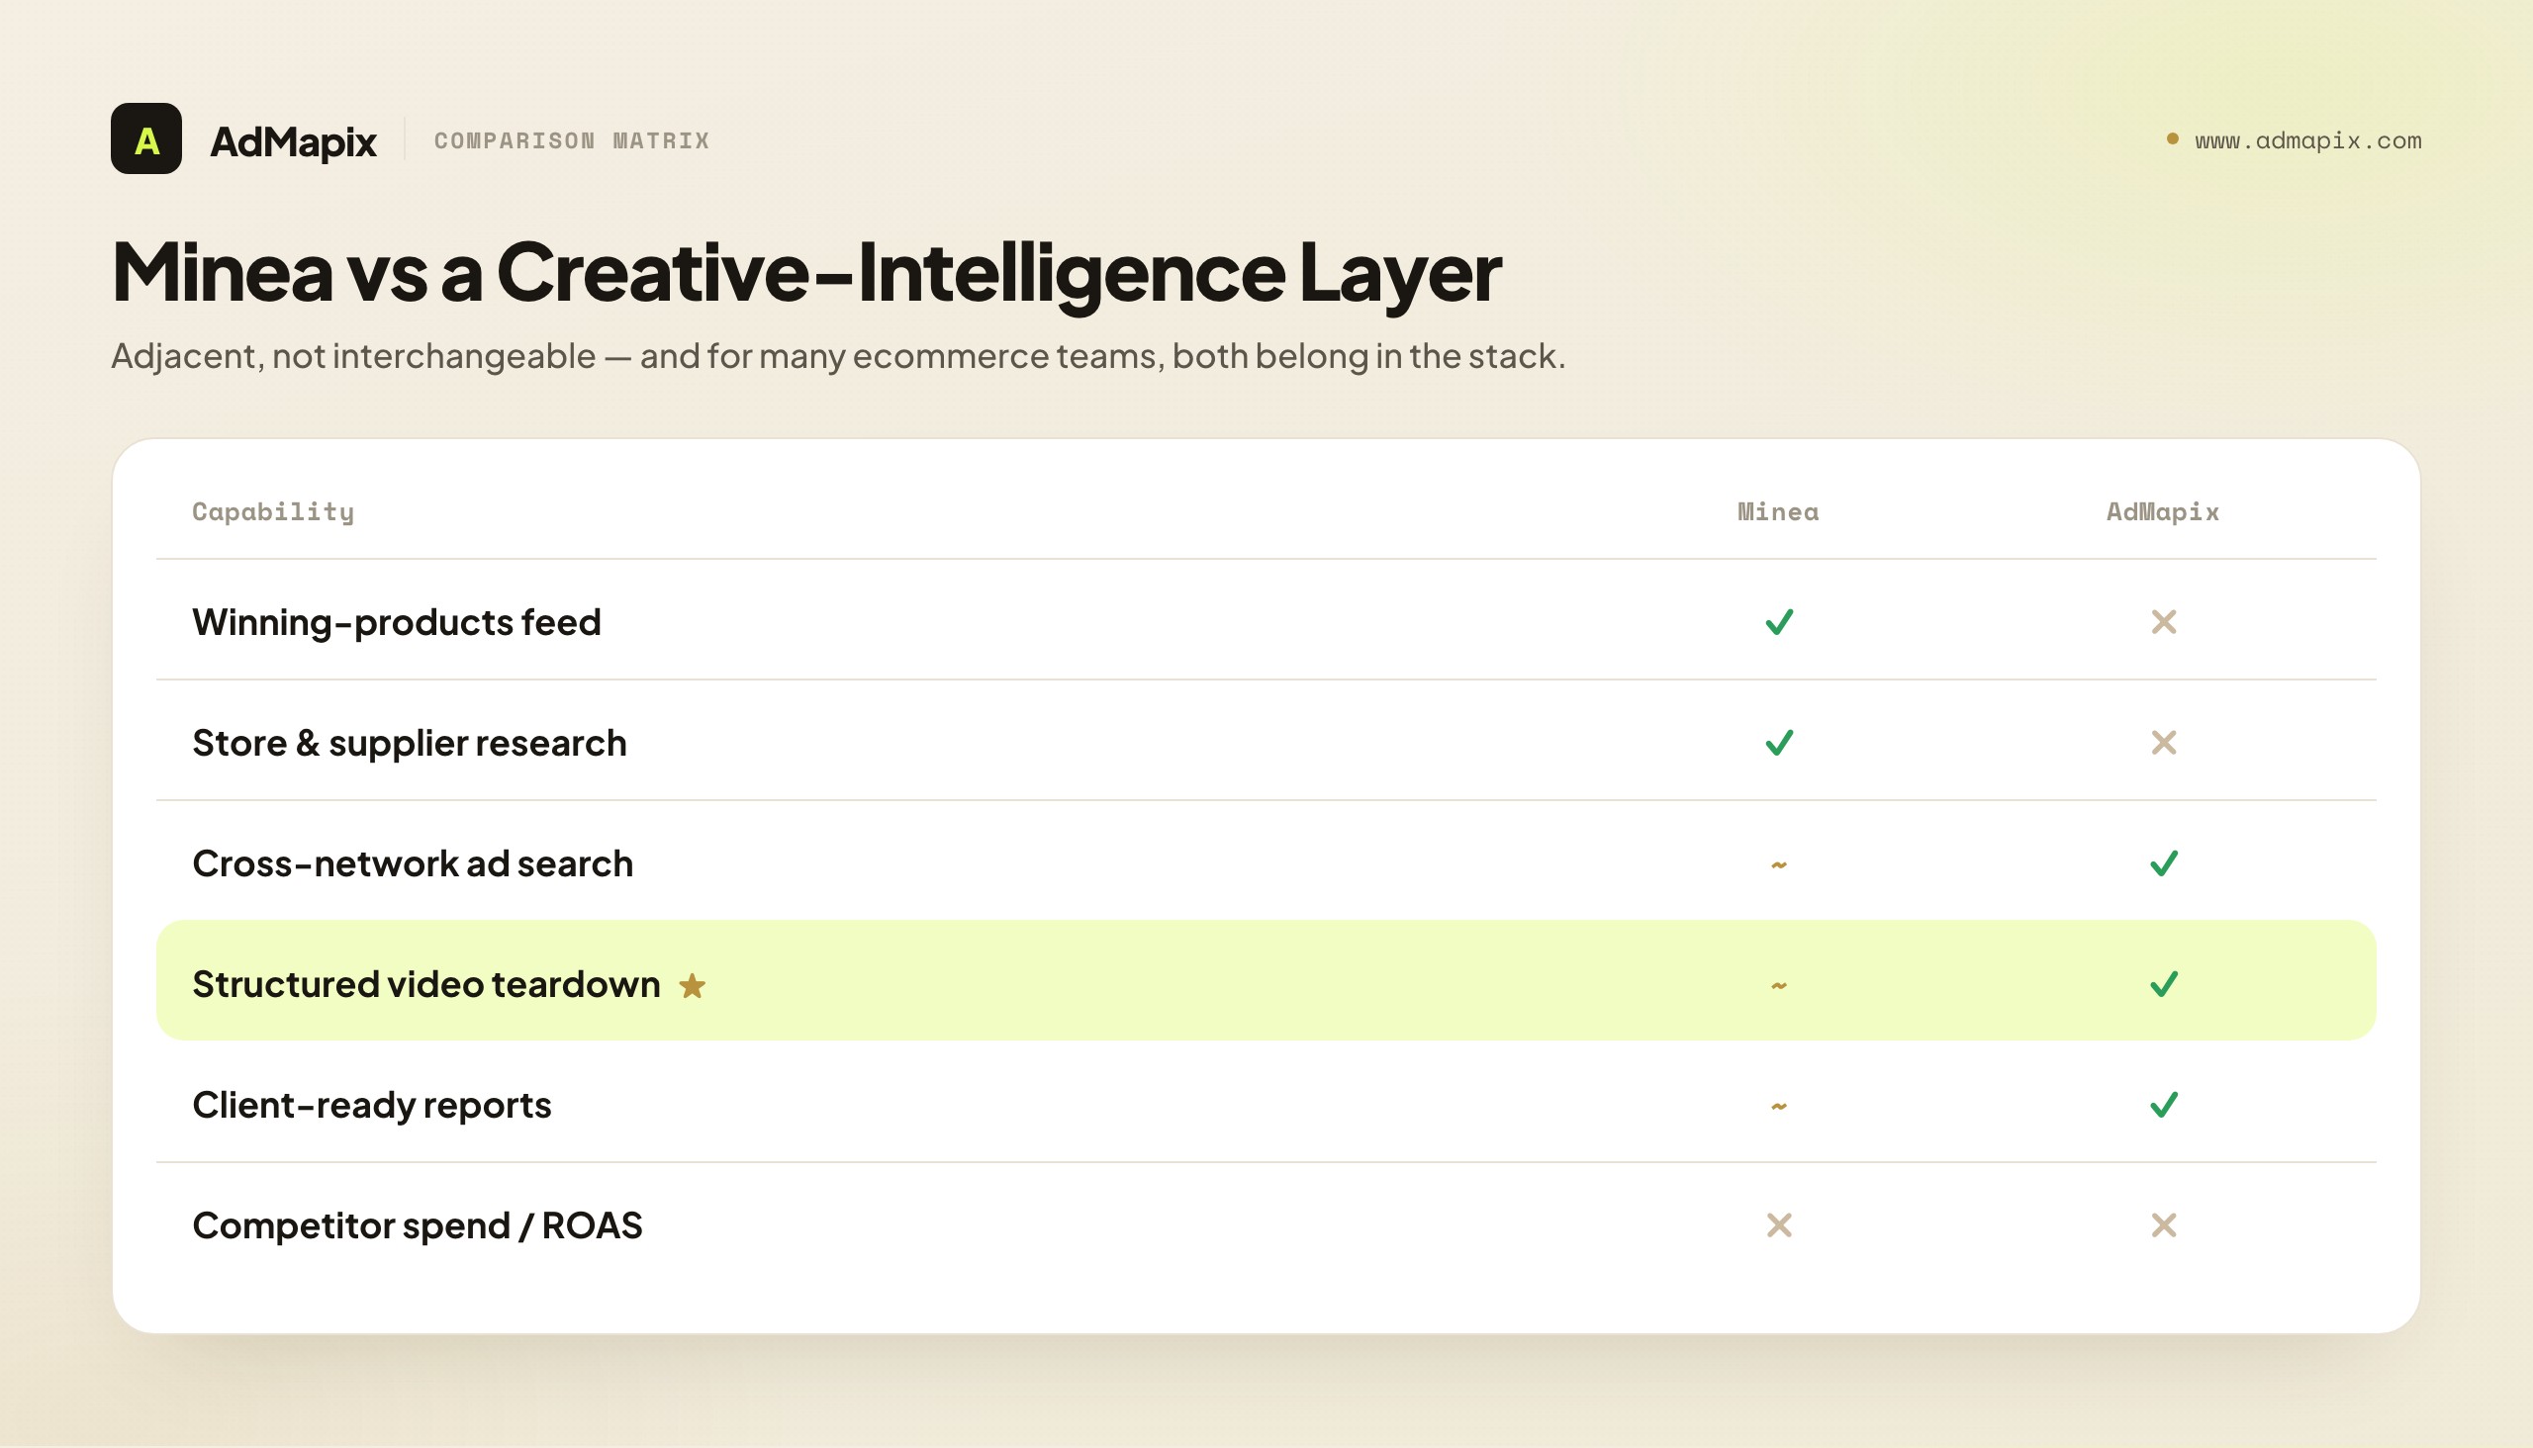
Task: Click the Client-ready reports label
Action: 372,1105
